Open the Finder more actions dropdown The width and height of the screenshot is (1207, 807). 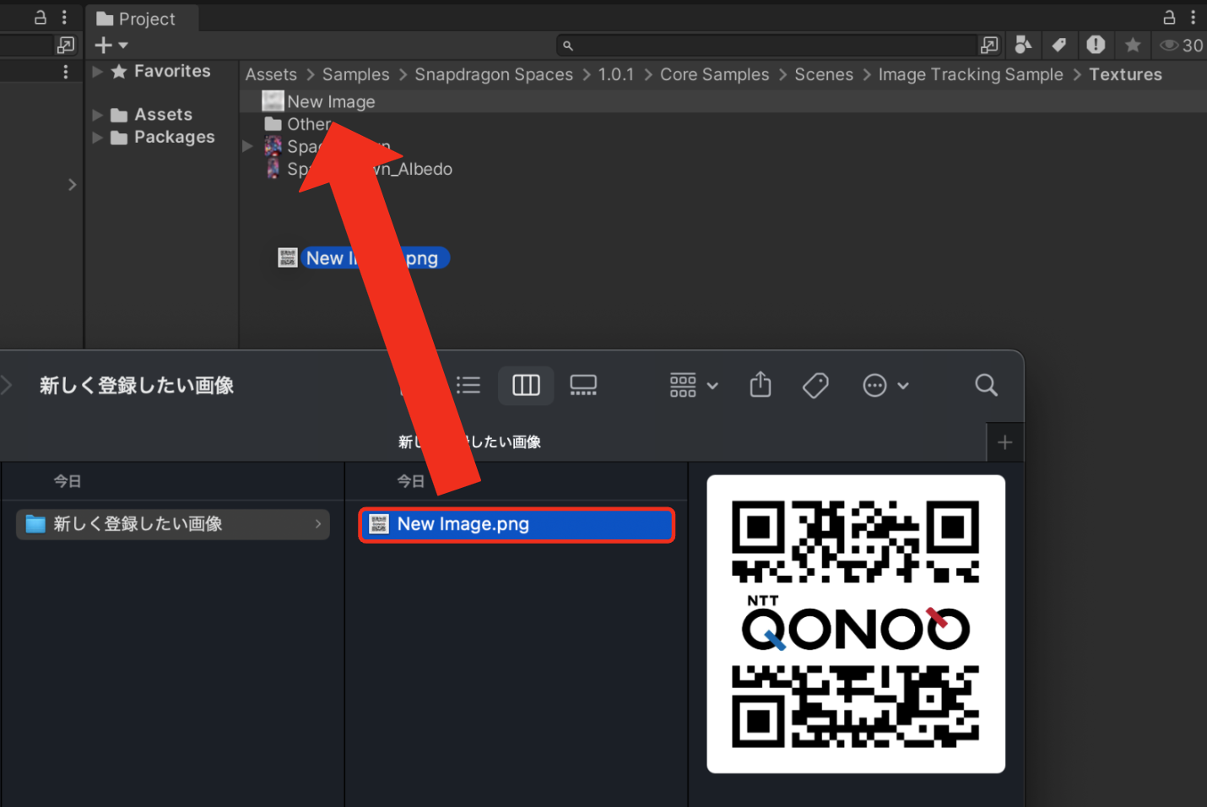pos(885,386)
